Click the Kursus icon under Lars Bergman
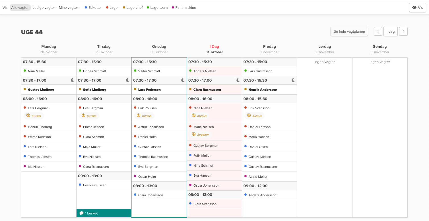 (x=28, y=115)
